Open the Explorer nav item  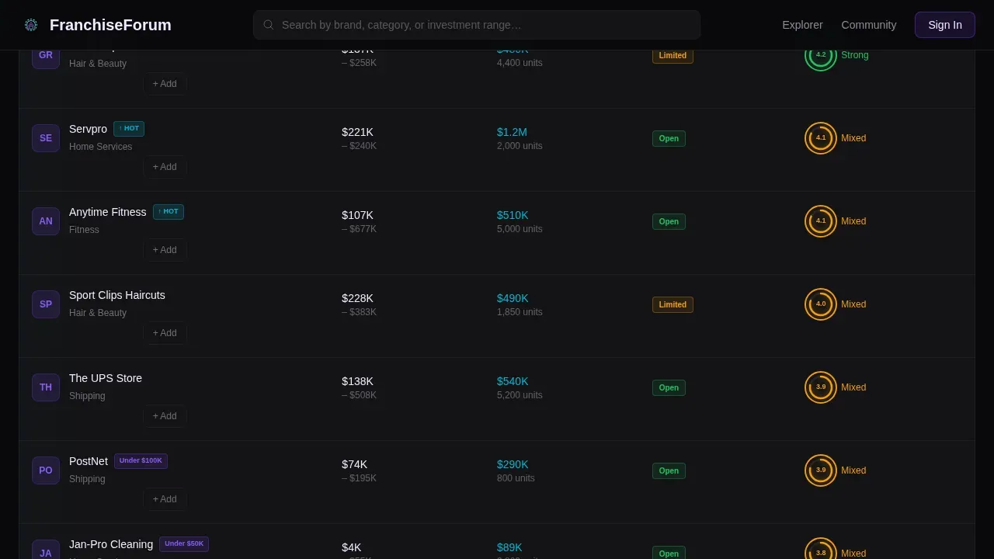pos(802,25)
